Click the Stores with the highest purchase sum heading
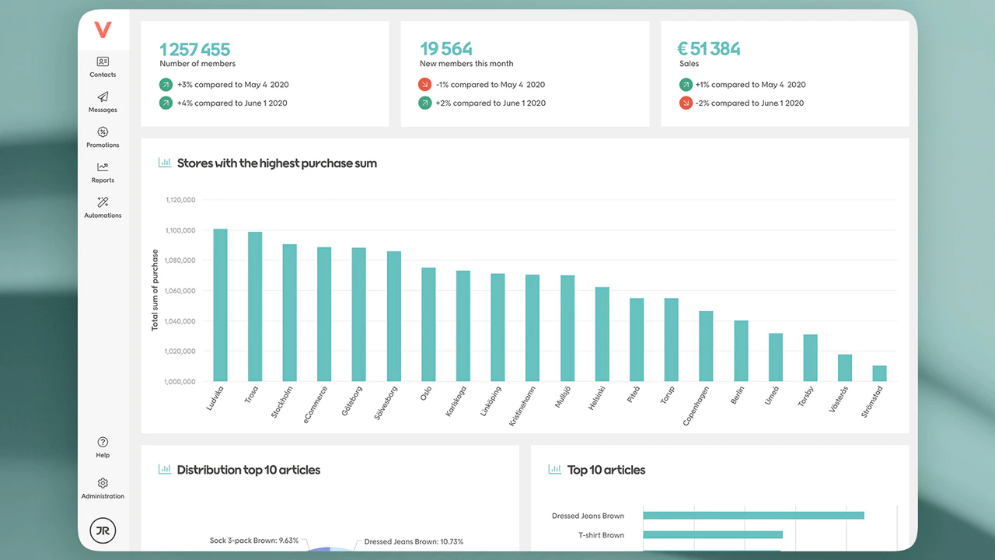Viewport: 995px width, 560px height. (x=277, y=163)
